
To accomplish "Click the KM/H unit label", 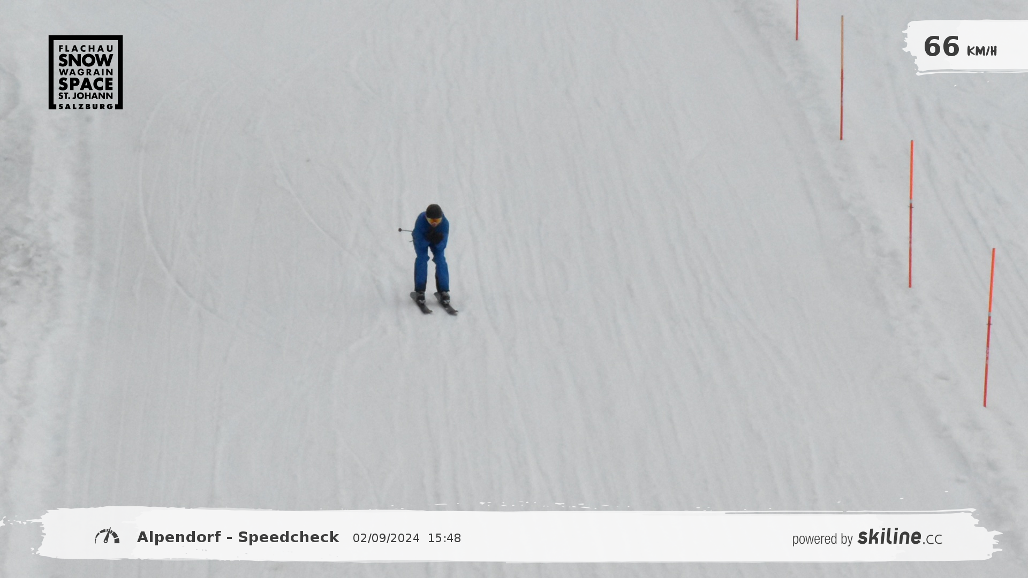I will (981, 51).
